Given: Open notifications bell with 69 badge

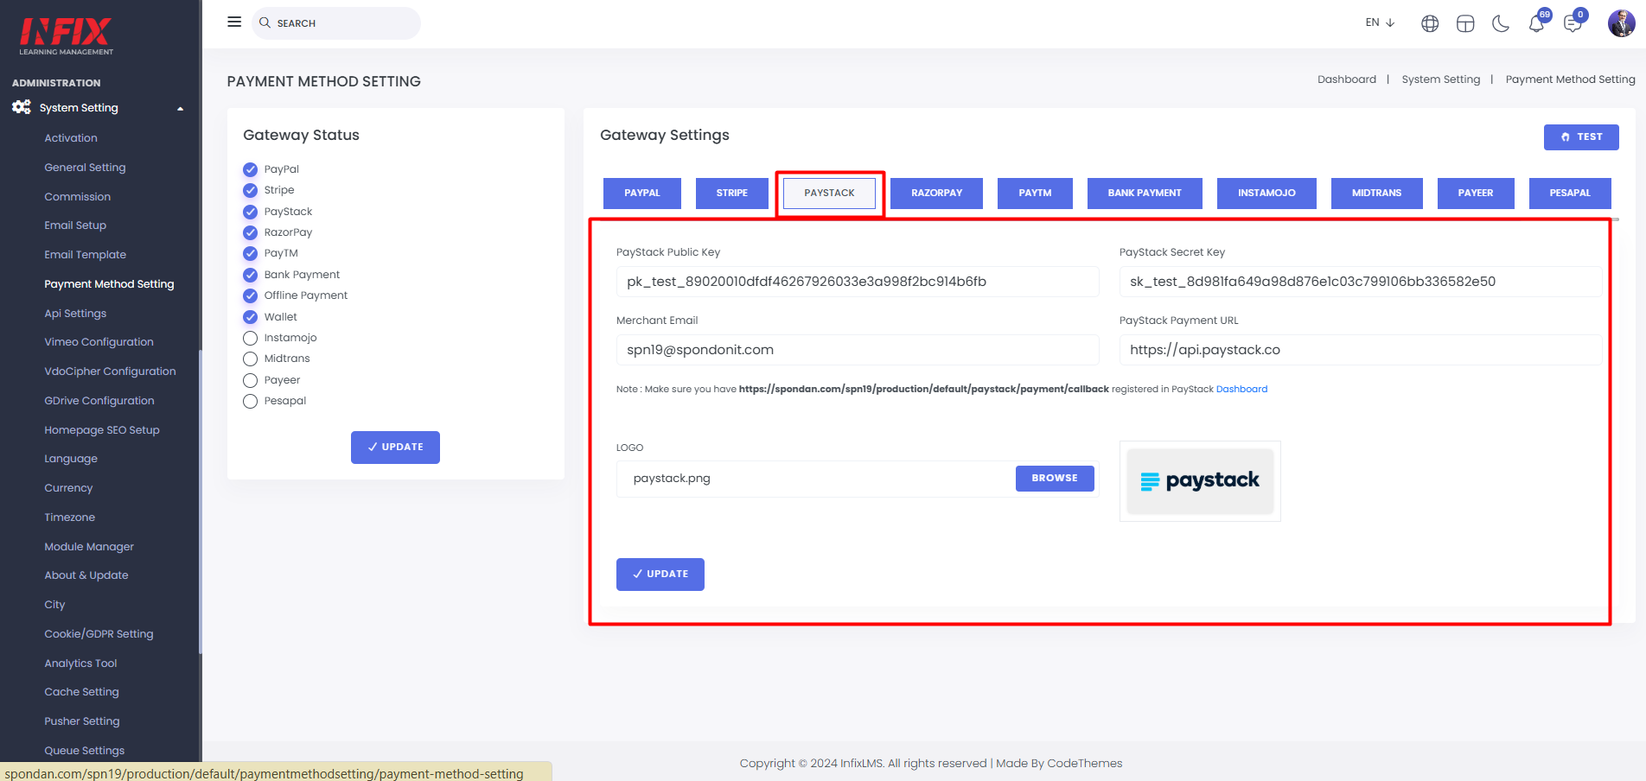Looking at the screenshot, I should (x=1537, y=22).
